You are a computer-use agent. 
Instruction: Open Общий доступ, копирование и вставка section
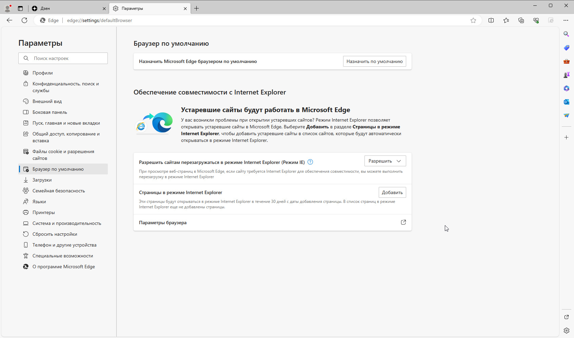click(63, 137)
